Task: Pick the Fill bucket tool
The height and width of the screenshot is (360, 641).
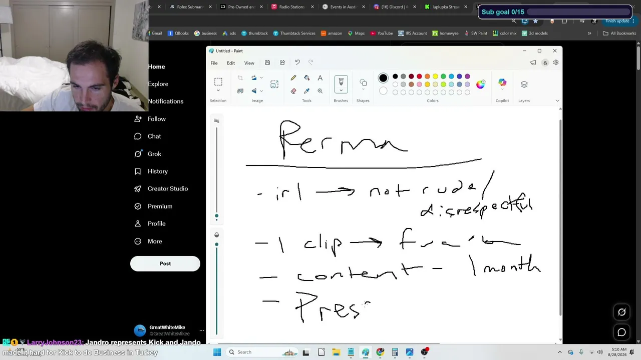Action: click(x=306, y=78)
